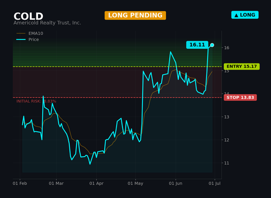The width and height of the screenshot is (271, 198).
Task: Click the INITIAL RISK percentage text
Action: point(36,101)
